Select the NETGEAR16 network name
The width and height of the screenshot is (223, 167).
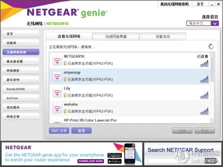(74, 56)
